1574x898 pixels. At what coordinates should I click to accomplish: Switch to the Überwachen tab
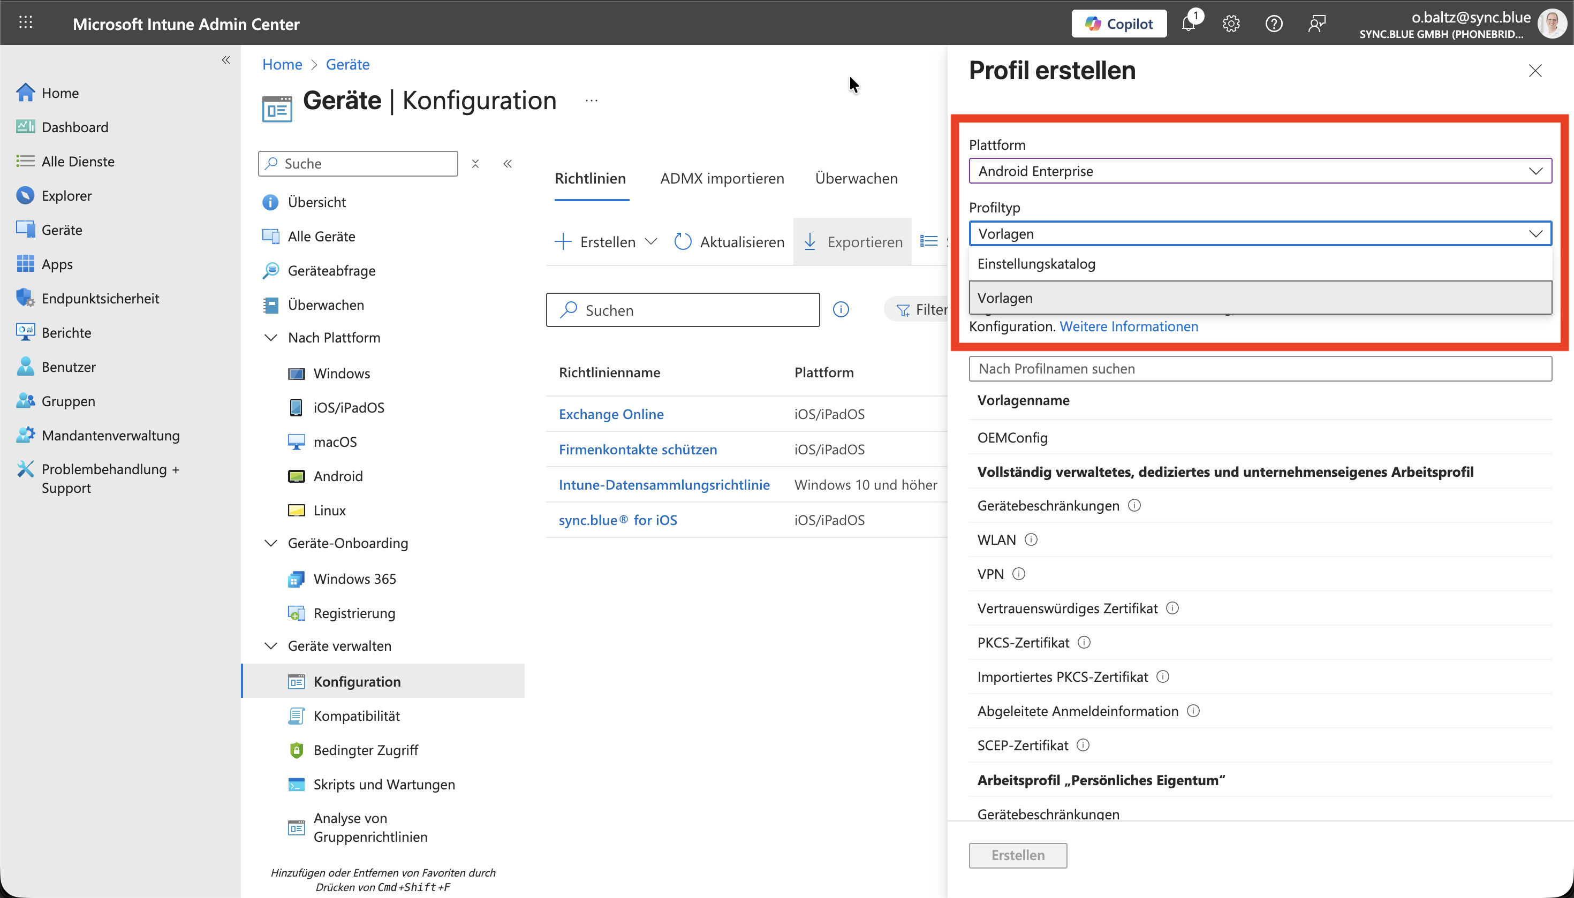pyautogui.click(x=856, y=178)
